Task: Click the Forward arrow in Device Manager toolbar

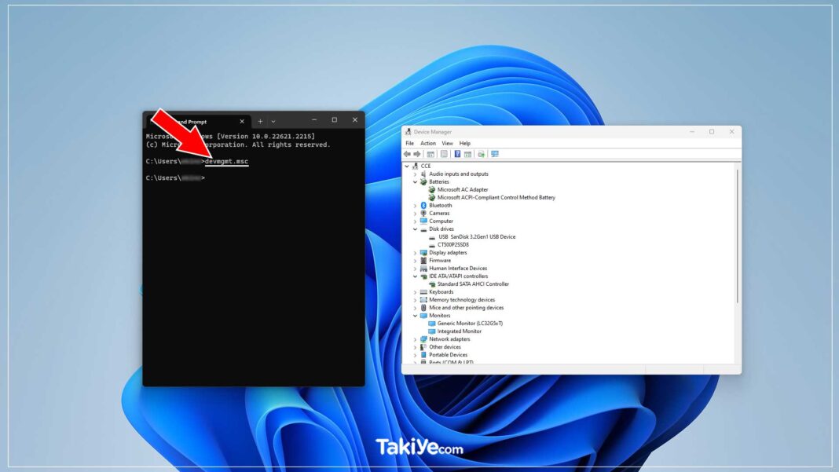Action: pyautogui.click(x=417, y=154)
